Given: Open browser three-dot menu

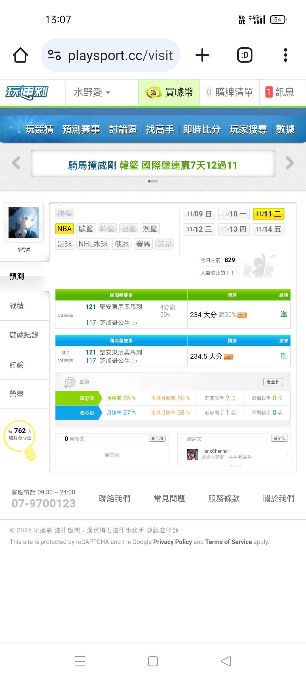Looking at the screenshot, I should [285, 55].
